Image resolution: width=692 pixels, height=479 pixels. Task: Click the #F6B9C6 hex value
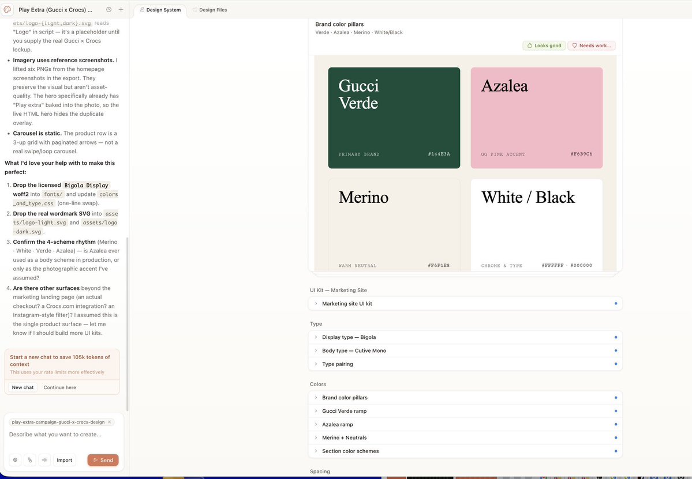[581, 154]
